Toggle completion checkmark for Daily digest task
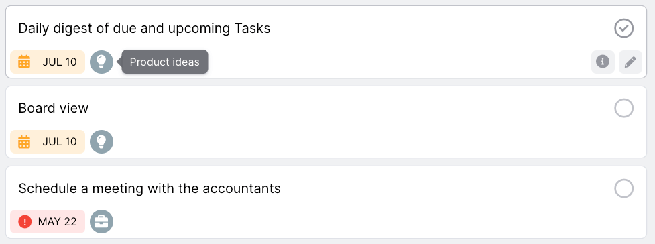655x244 pixels. pos(623,28)
